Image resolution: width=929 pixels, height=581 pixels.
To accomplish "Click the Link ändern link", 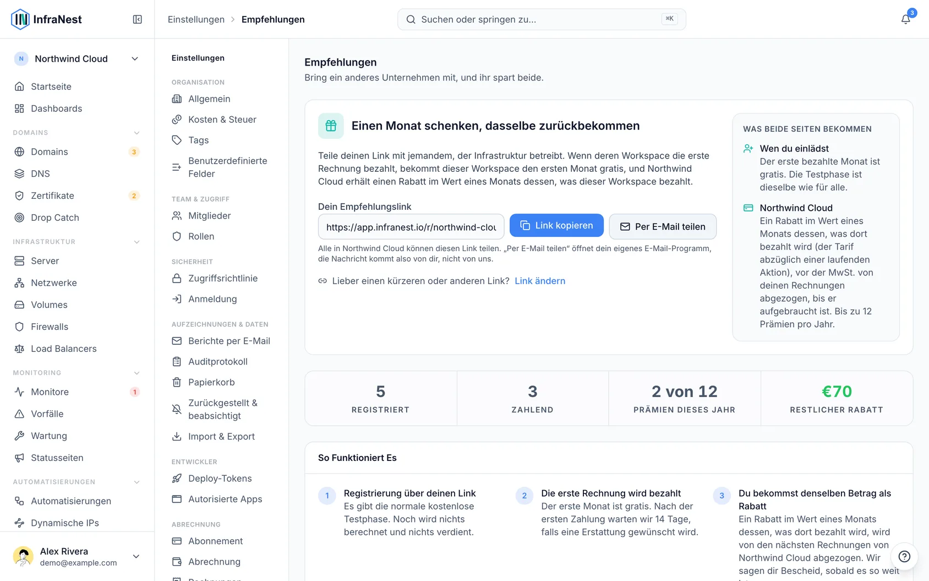I will 540,281.
